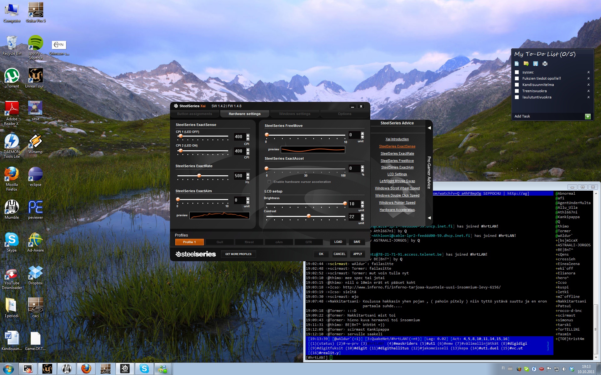Delete the 'Treenisvuokra' task with its X
The image size is (601, 375).
tap(588, 91)
